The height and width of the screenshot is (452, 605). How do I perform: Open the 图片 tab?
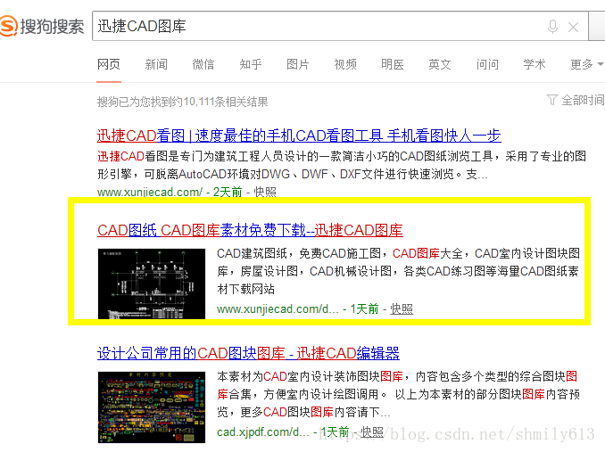click(298, 64)
